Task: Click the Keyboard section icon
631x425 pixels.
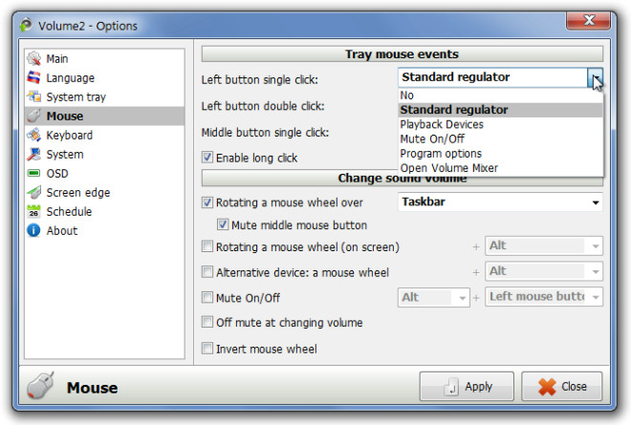Action: pyautogui.click(x=33, y=135)
